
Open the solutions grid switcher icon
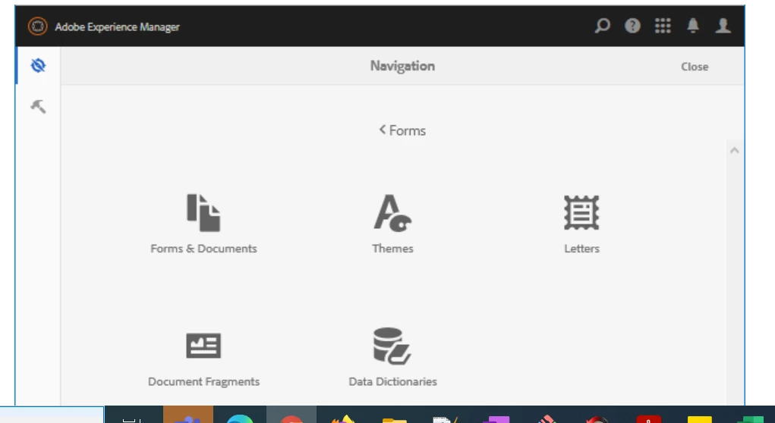coord(663,26)
